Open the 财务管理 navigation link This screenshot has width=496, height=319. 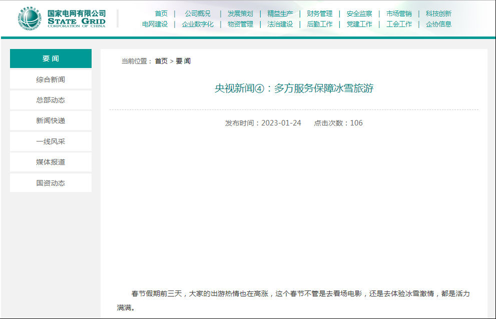pos(320,13)
